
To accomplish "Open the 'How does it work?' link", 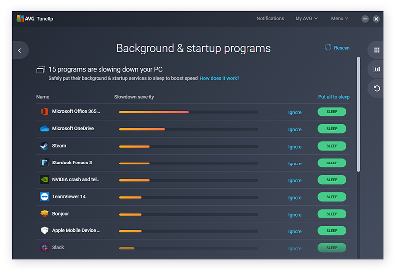I will point(219,78).
